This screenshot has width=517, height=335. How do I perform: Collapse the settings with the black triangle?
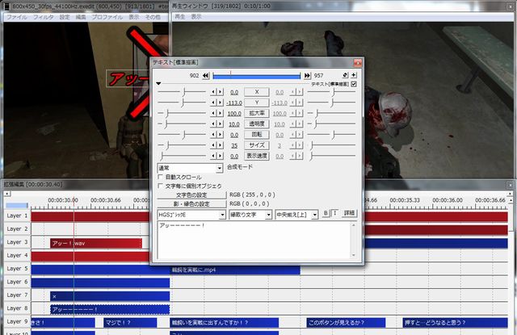tap(158, 84)
